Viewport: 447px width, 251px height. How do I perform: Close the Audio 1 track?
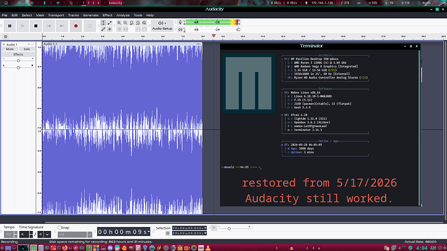[4, 45]
